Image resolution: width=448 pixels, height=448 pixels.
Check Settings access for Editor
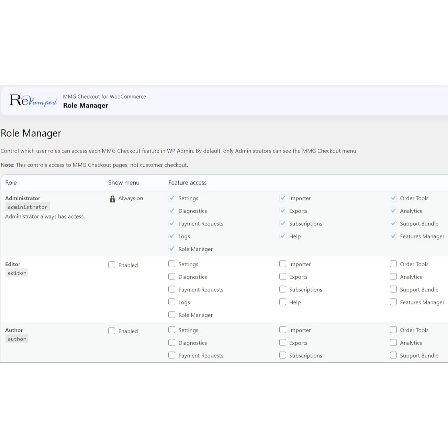point(172,264)
